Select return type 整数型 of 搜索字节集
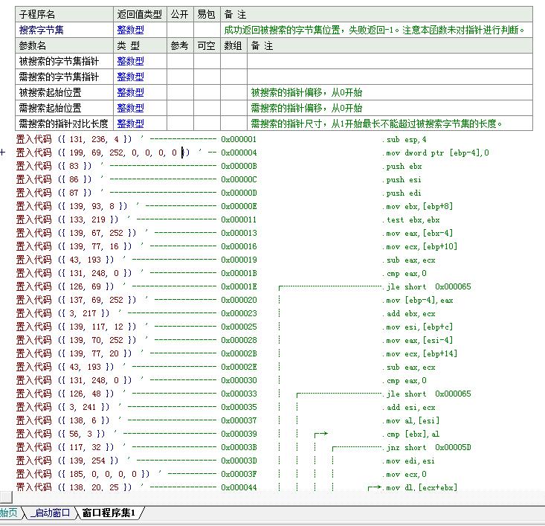The image size is (545, 526). pos(130,30)
